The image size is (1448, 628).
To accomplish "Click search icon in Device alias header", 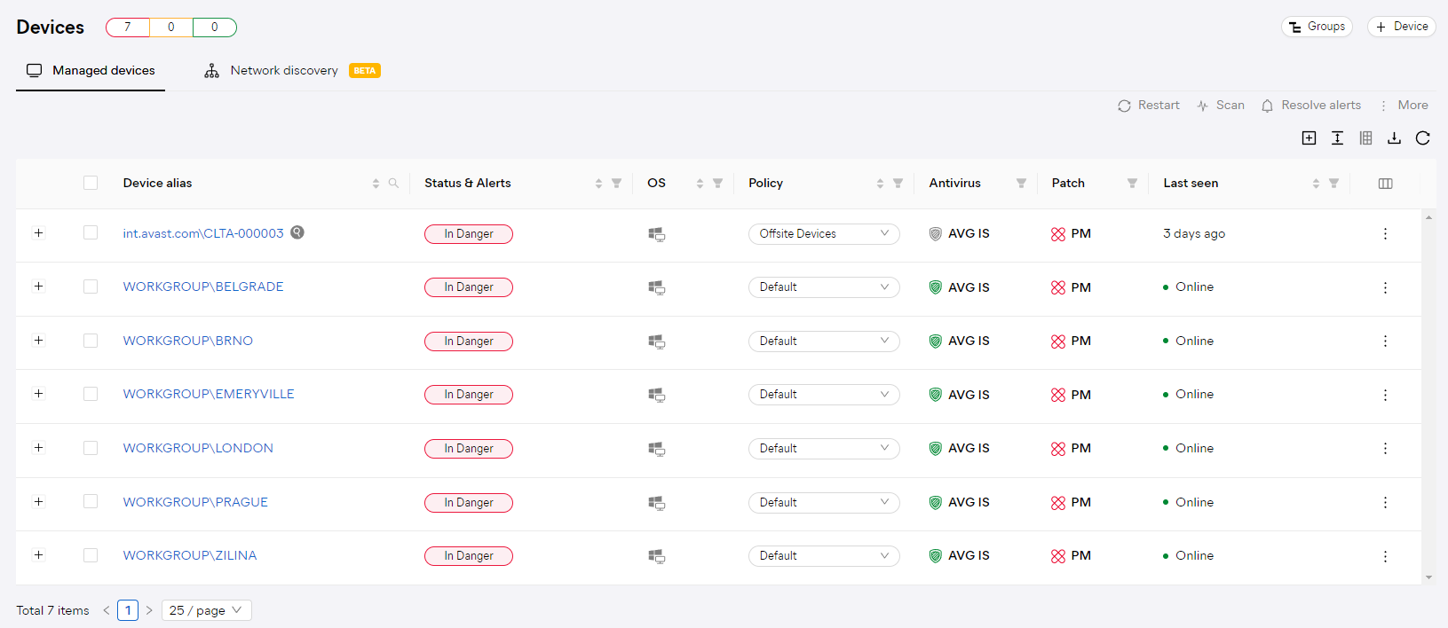I will coord(393,184).
